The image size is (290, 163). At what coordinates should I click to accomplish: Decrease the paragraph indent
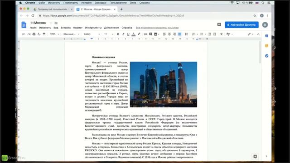point(209,34)
